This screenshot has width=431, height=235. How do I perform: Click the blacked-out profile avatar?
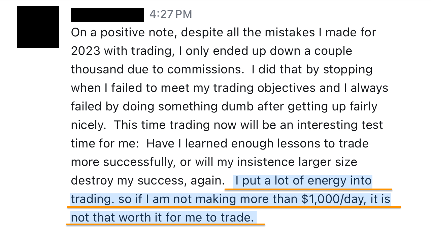[38, 27]
